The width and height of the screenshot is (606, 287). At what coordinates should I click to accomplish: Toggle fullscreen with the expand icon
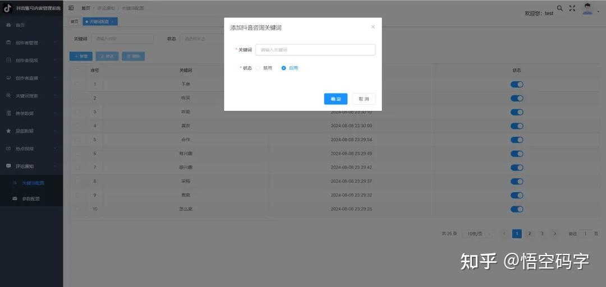tap(572, 8)
